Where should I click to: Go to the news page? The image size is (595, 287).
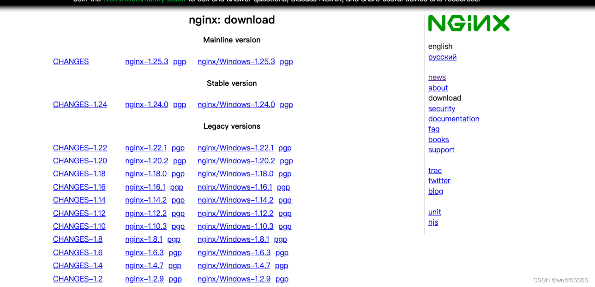pos(437,77)
